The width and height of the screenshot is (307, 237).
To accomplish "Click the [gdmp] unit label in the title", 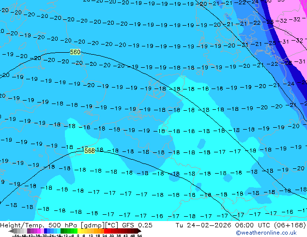I will coord(93,225).
